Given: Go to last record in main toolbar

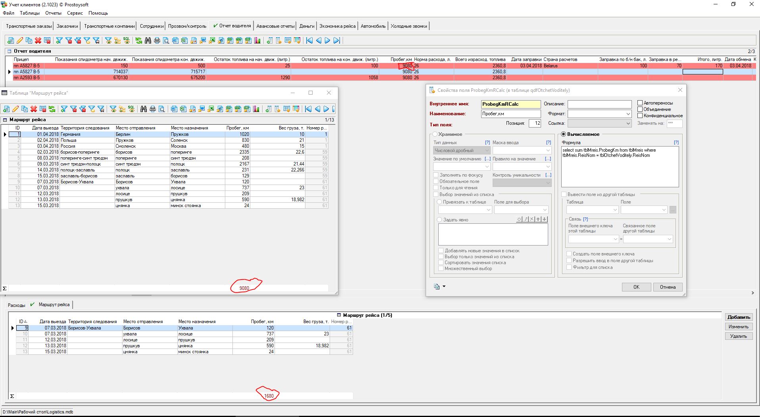Looking at the screenshot, I should point(337,40).
